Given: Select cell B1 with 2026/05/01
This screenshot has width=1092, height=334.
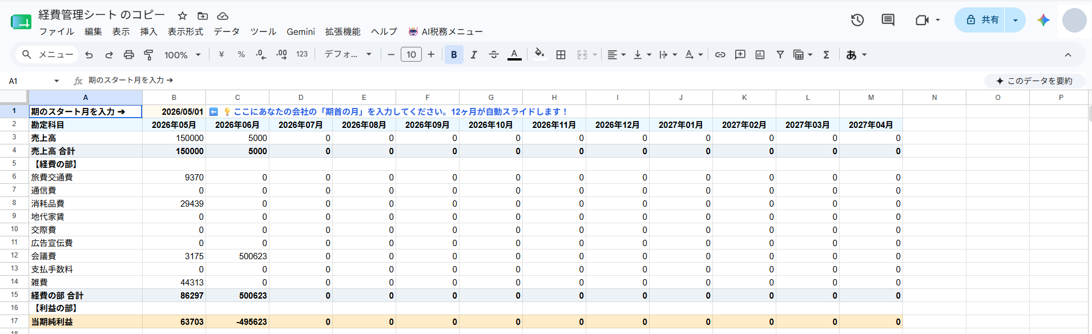Looking at the screenshot, I should tap(174, 112).
